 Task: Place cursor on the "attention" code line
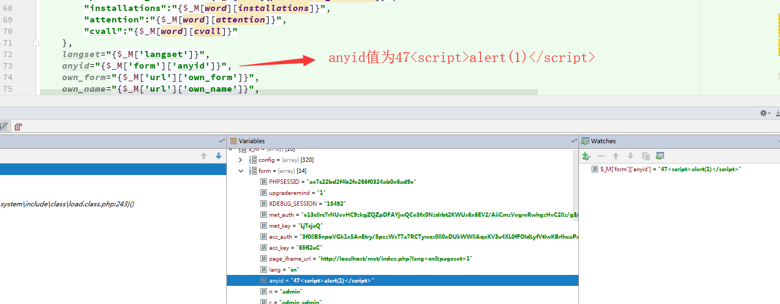(185, 20)
